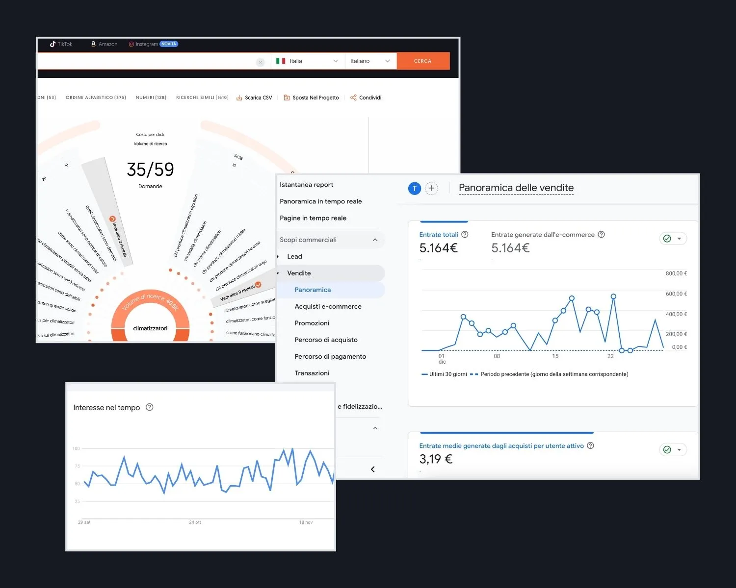This screenshot has width=736, height=588.
Task: Open help icon for Entrate generate dall'e-commerce
Action: pos(602,235)
